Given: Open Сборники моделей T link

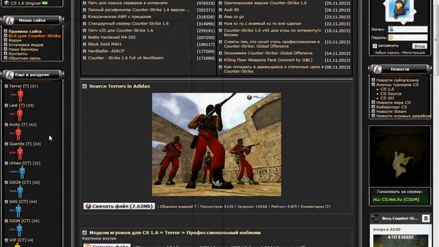Looking at the screenshot, I should point(178,207).
